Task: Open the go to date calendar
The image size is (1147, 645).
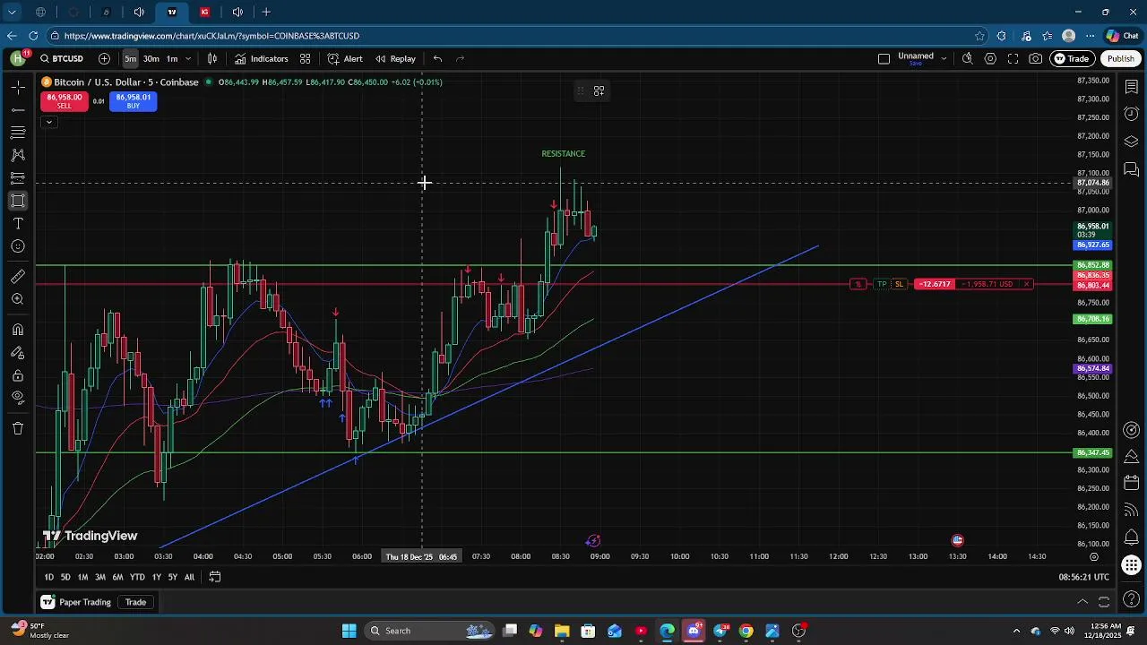Action: (x=215, y=578)
